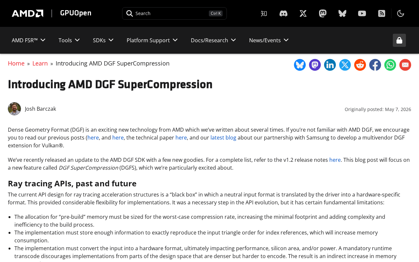Expand the Docs/Research menu
Screen dimensions: 419x262
213,40
